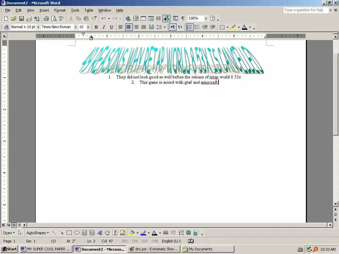
Task: Toggle center alignment
Action: [128, 27]
